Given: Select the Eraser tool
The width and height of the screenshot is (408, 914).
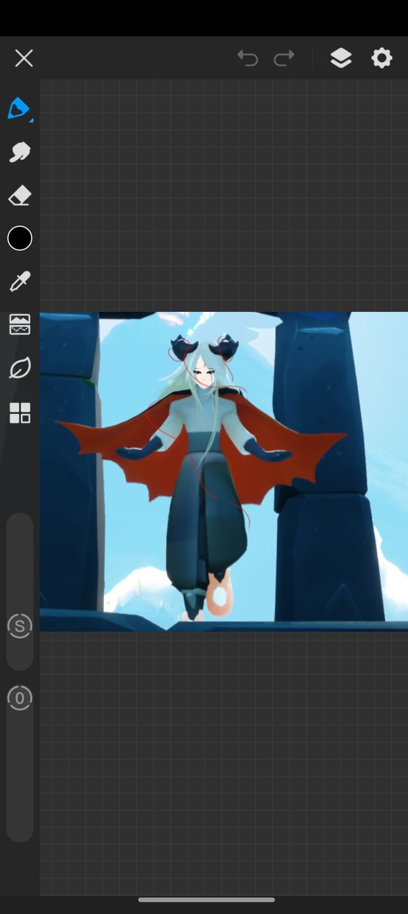Looking at the screenshot, I should pos(19,196).
